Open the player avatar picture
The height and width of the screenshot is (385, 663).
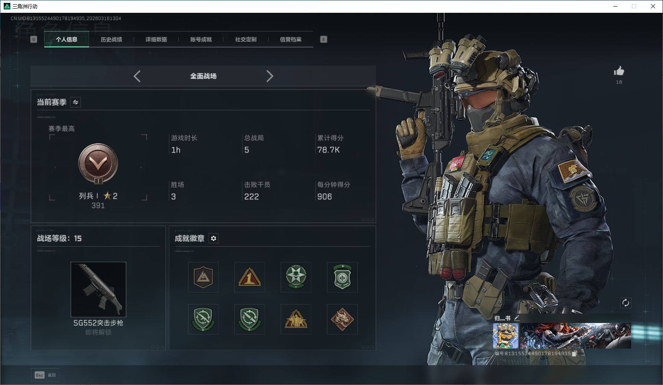(x=506, y=336)
